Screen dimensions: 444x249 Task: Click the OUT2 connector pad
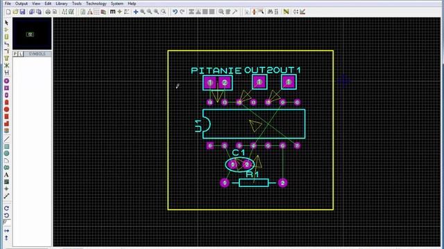click(x=259, y=82)
